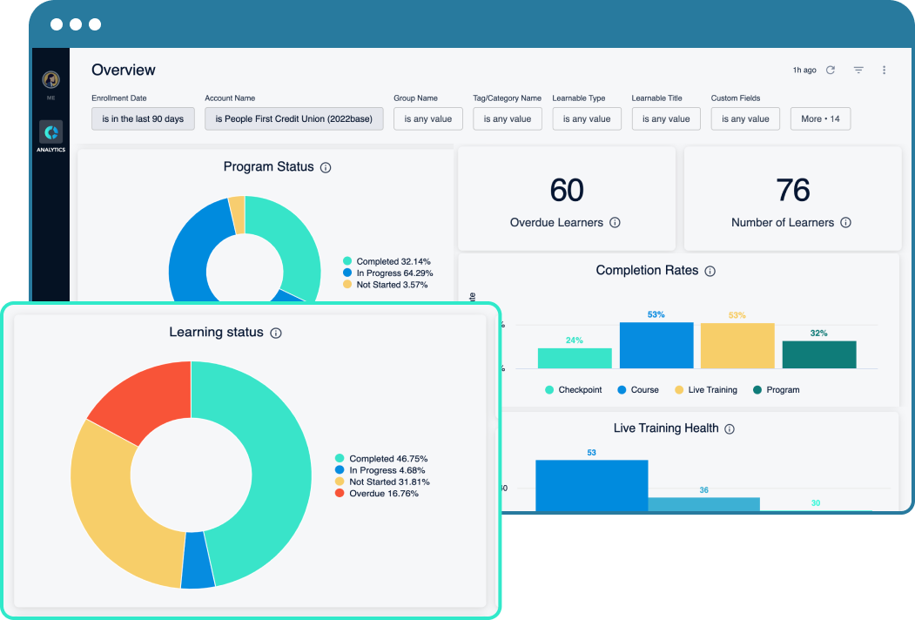This screenshot has width=915, height=620.
Task: Toggle Overdue 16.76% legend entry
Action: [377, 494]
